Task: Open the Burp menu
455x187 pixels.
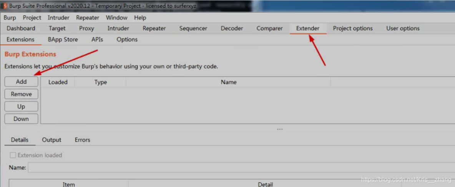Action: [x=10, y=18]
